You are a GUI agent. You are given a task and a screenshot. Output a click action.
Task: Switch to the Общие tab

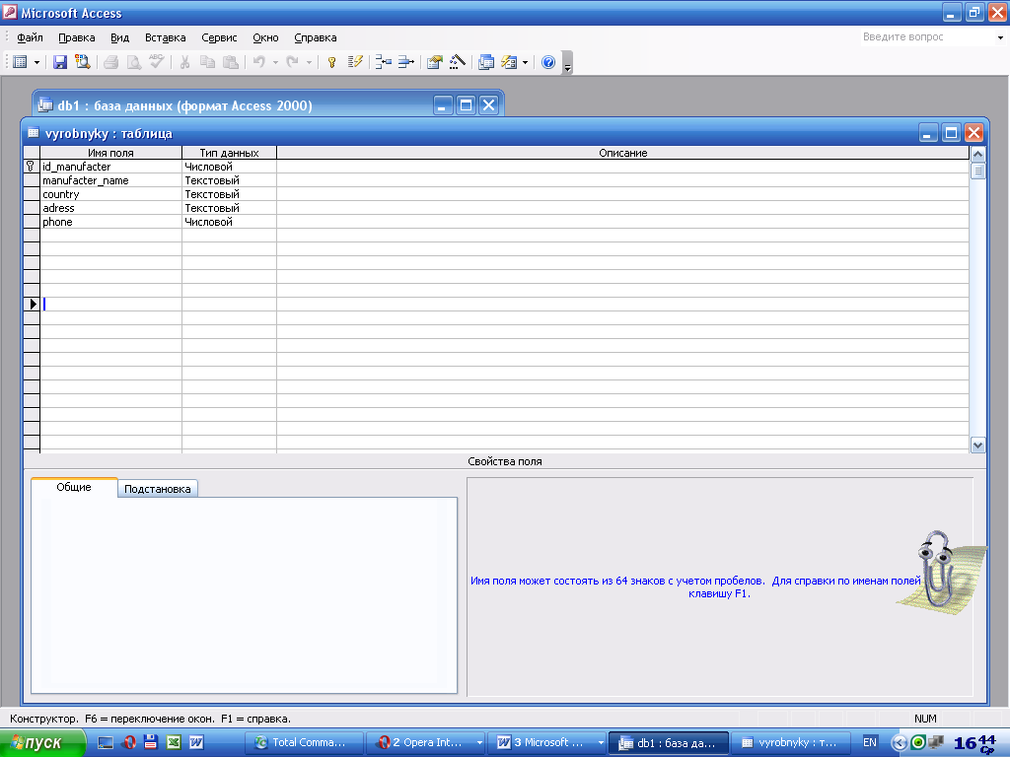74,487
